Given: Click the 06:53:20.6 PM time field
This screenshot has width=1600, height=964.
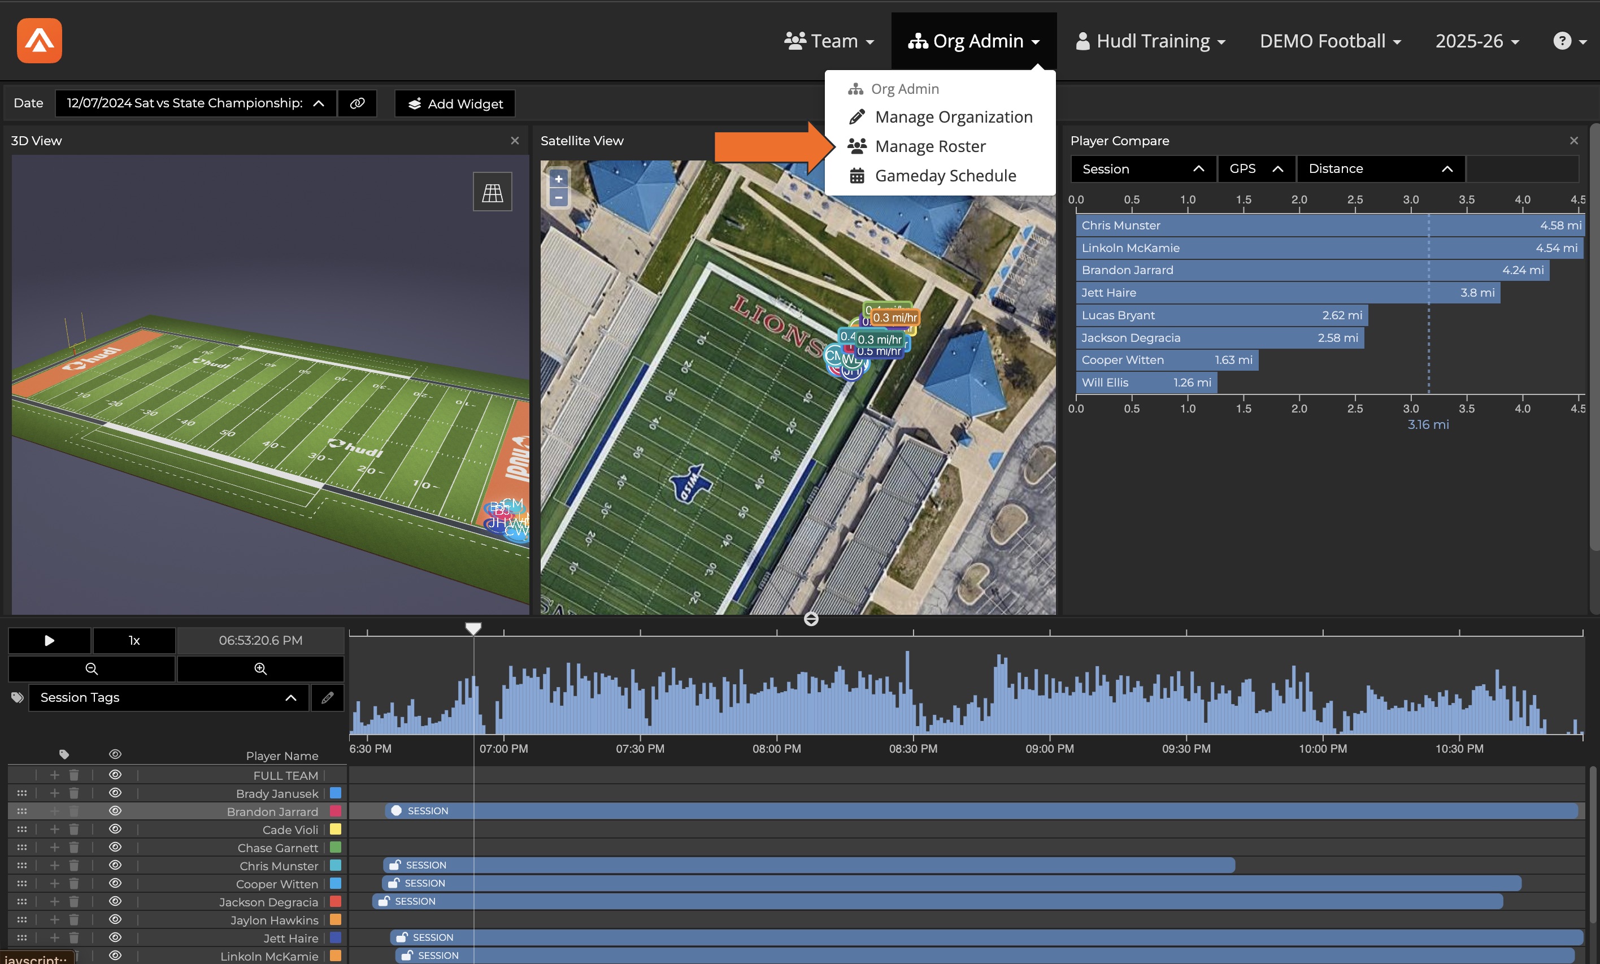Looking at the screenshot, I should pos(260,641).
